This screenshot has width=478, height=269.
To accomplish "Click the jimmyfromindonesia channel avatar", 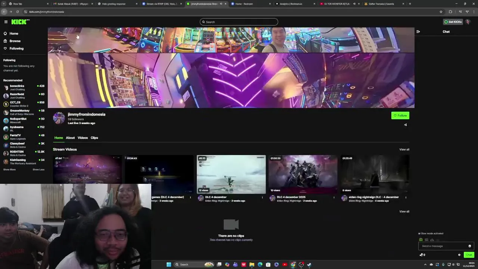I will pyautogui.click(x=59, y=118).
